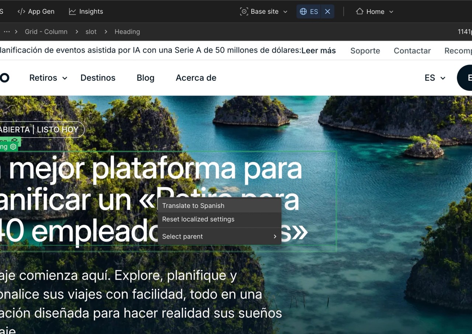
Task: Open the App Gen panel
Action: [x=36, y=11]
